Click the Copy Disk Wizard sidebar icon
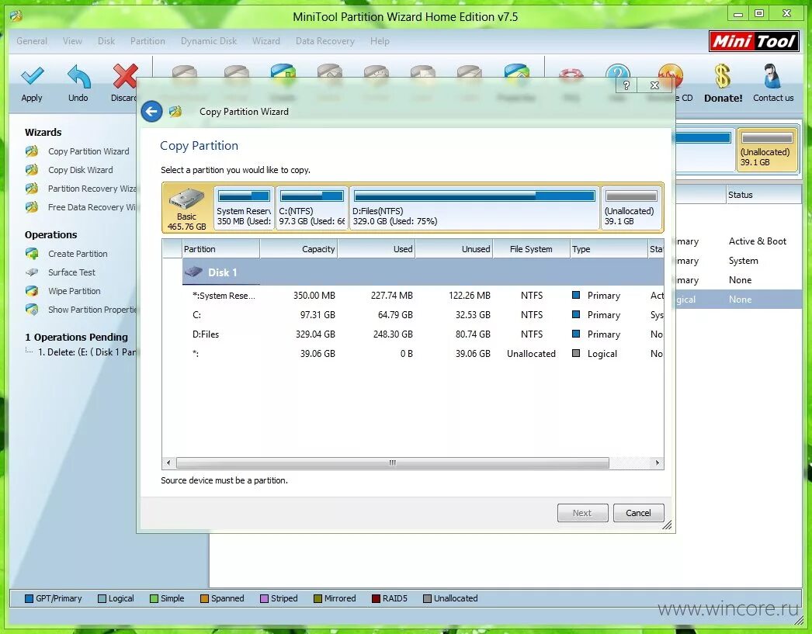Image resolution: width=812 pixels, height=634 pixels. click(x=32, y=170)
